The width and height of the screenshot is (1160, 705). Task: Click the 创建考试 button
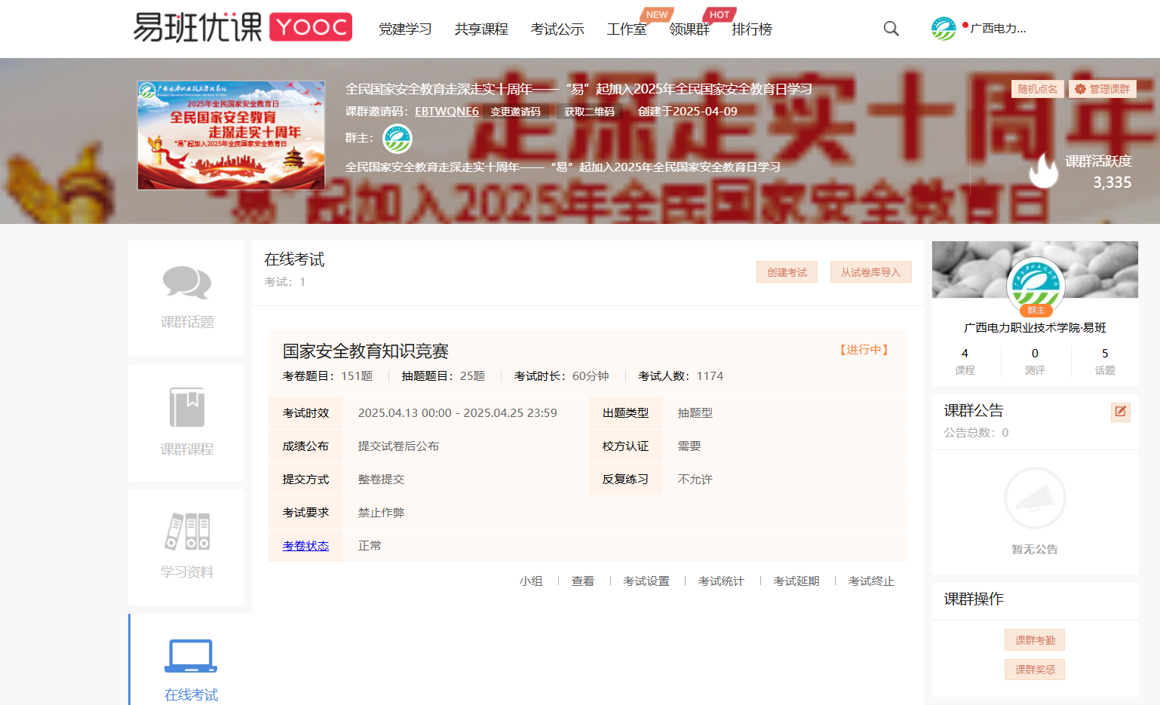tap(787, 271)
